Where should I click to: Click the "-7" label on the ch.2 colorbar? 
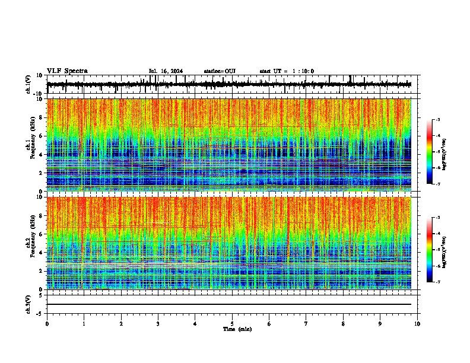(437, 282)
